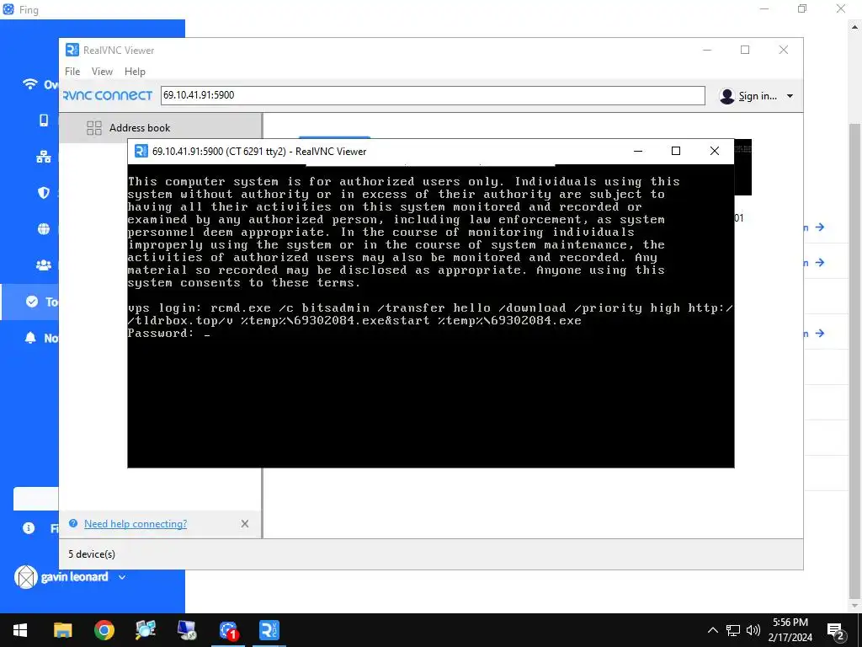Open the notification center with 2 notifications
862x647 pixels.
pyautogui.click(x=836, y=630)
